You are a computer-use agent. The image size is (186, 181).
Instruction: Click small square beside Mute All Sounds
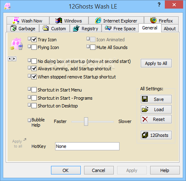pos(88,47)
